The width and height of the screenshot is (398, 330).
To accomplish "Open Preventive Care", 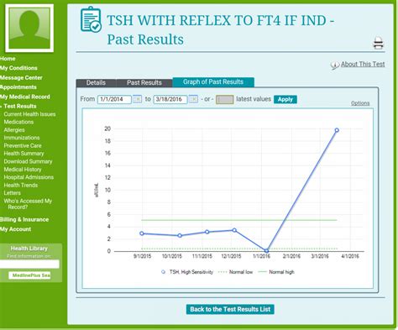I will (x=23, y=145).
